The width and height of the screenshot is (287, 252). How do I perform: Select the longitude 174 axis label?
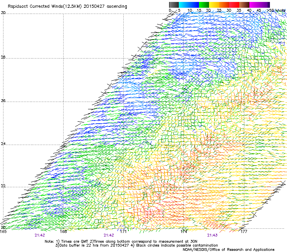pos(183,231)
